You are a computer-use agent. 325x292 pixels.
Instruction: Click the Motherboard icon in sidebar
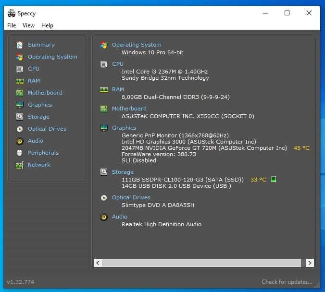20,93
